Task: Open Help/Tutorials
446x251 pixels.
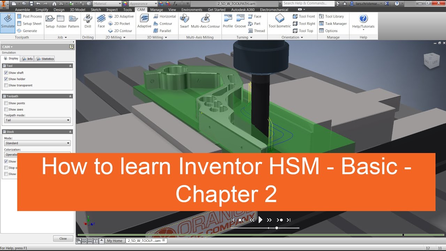Action: coord(363,22)
